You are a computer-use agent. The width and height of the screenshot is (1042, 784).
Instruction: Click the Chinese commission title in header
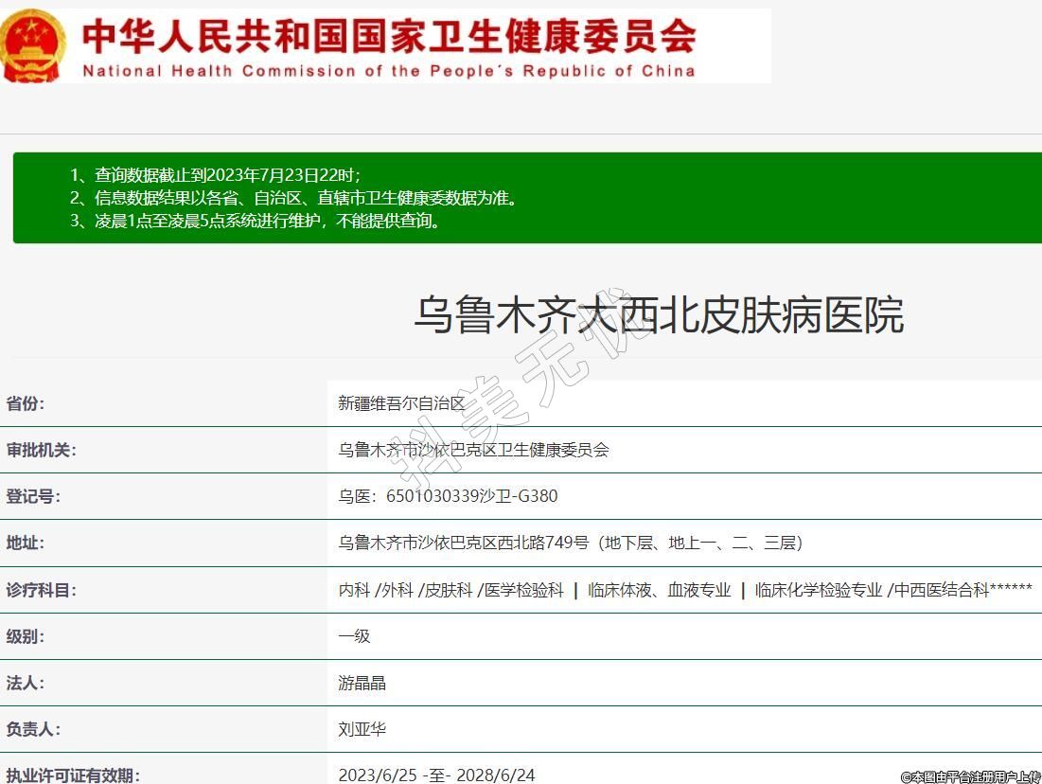(388, 36)
